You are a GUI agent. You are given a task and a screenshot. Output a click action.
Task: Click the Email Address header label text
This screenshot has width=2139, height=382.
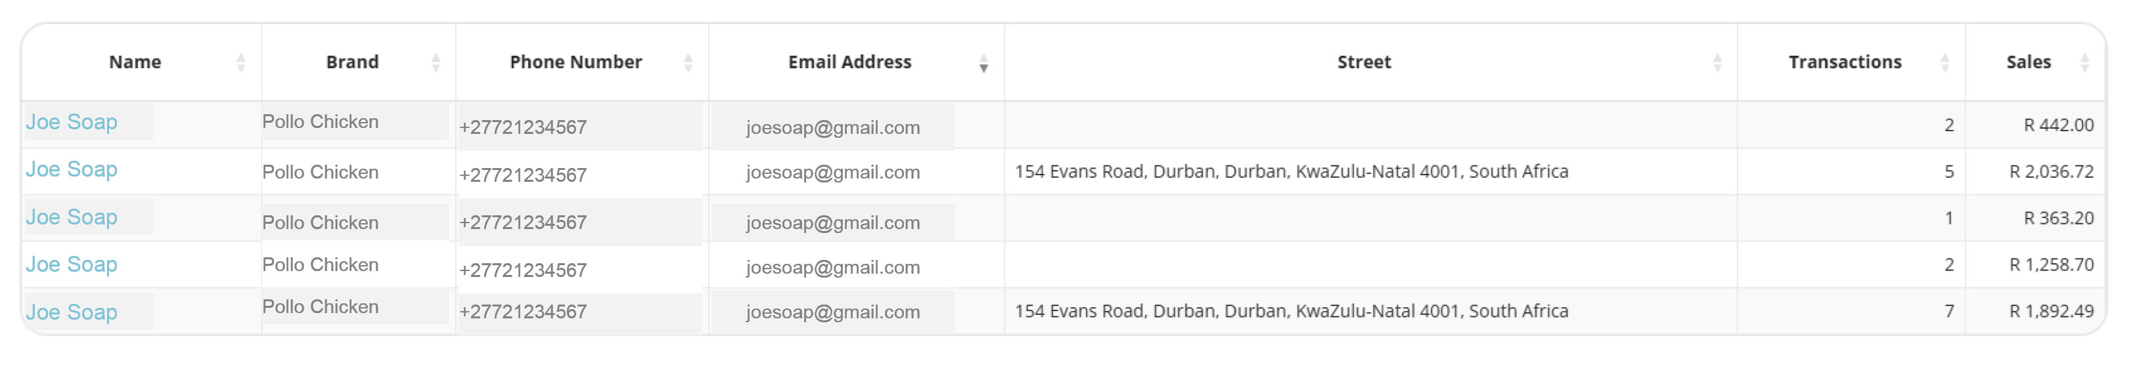click(849, 62)
